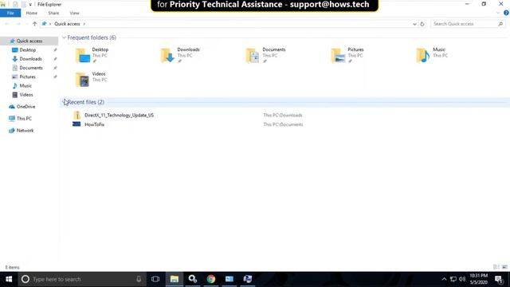Click the Properties quick toolbar icon
This screenshot has width=510, height=287.
click(15, 5)
